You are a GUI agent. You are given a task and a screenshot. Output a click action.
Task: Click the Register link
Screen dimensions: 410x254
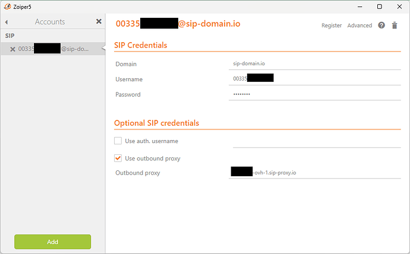tap(332, 26)
